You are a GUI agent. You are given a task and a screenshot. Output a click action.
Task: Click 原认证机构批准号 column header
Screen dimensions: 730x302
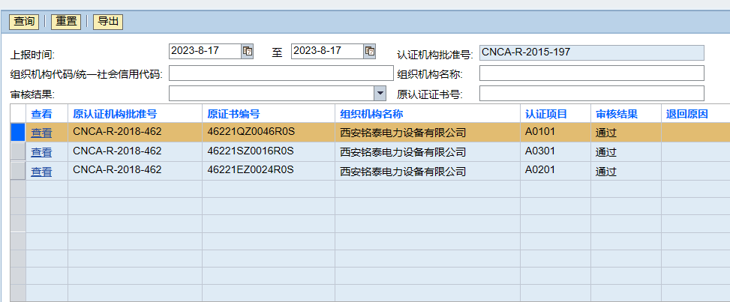(135, 114)
